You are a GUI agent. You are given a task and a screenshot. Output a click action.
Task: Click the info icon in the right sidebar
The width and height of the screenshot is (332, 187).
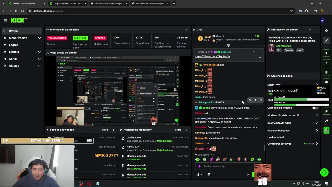click(x=326, y=31)
